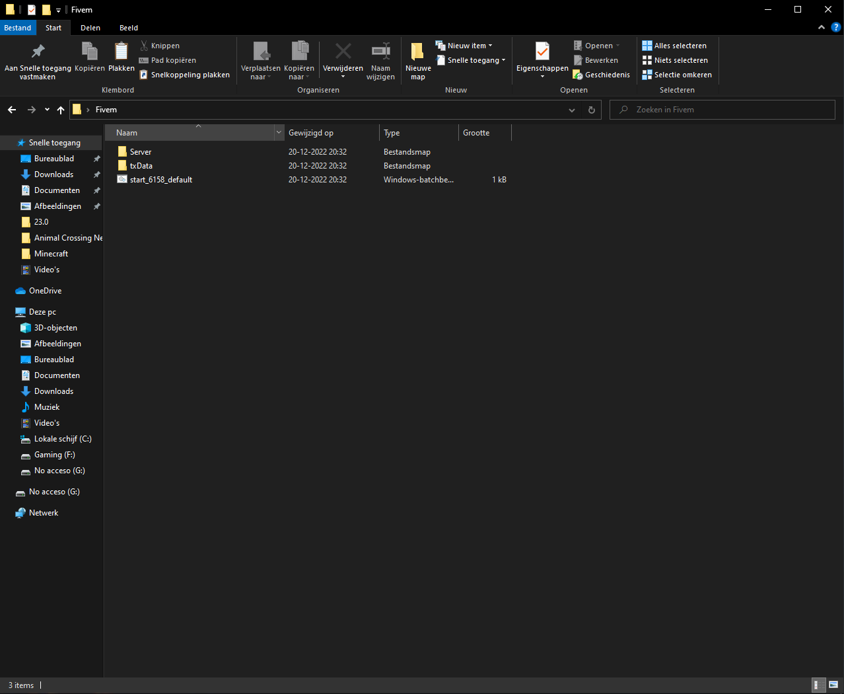Refresh the Fivem folder
The image size is (844, 694).
click(592, 110)
